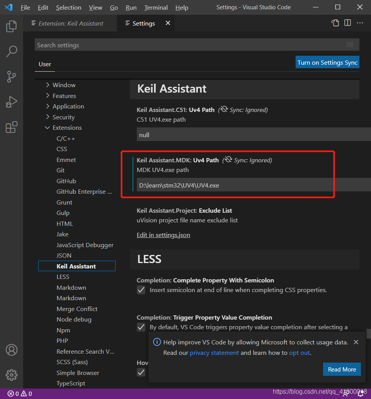Image resolution: width=371 pixels, height=399 pixels.
Task: Open the Edit menu
Action: tap(43, 8)
